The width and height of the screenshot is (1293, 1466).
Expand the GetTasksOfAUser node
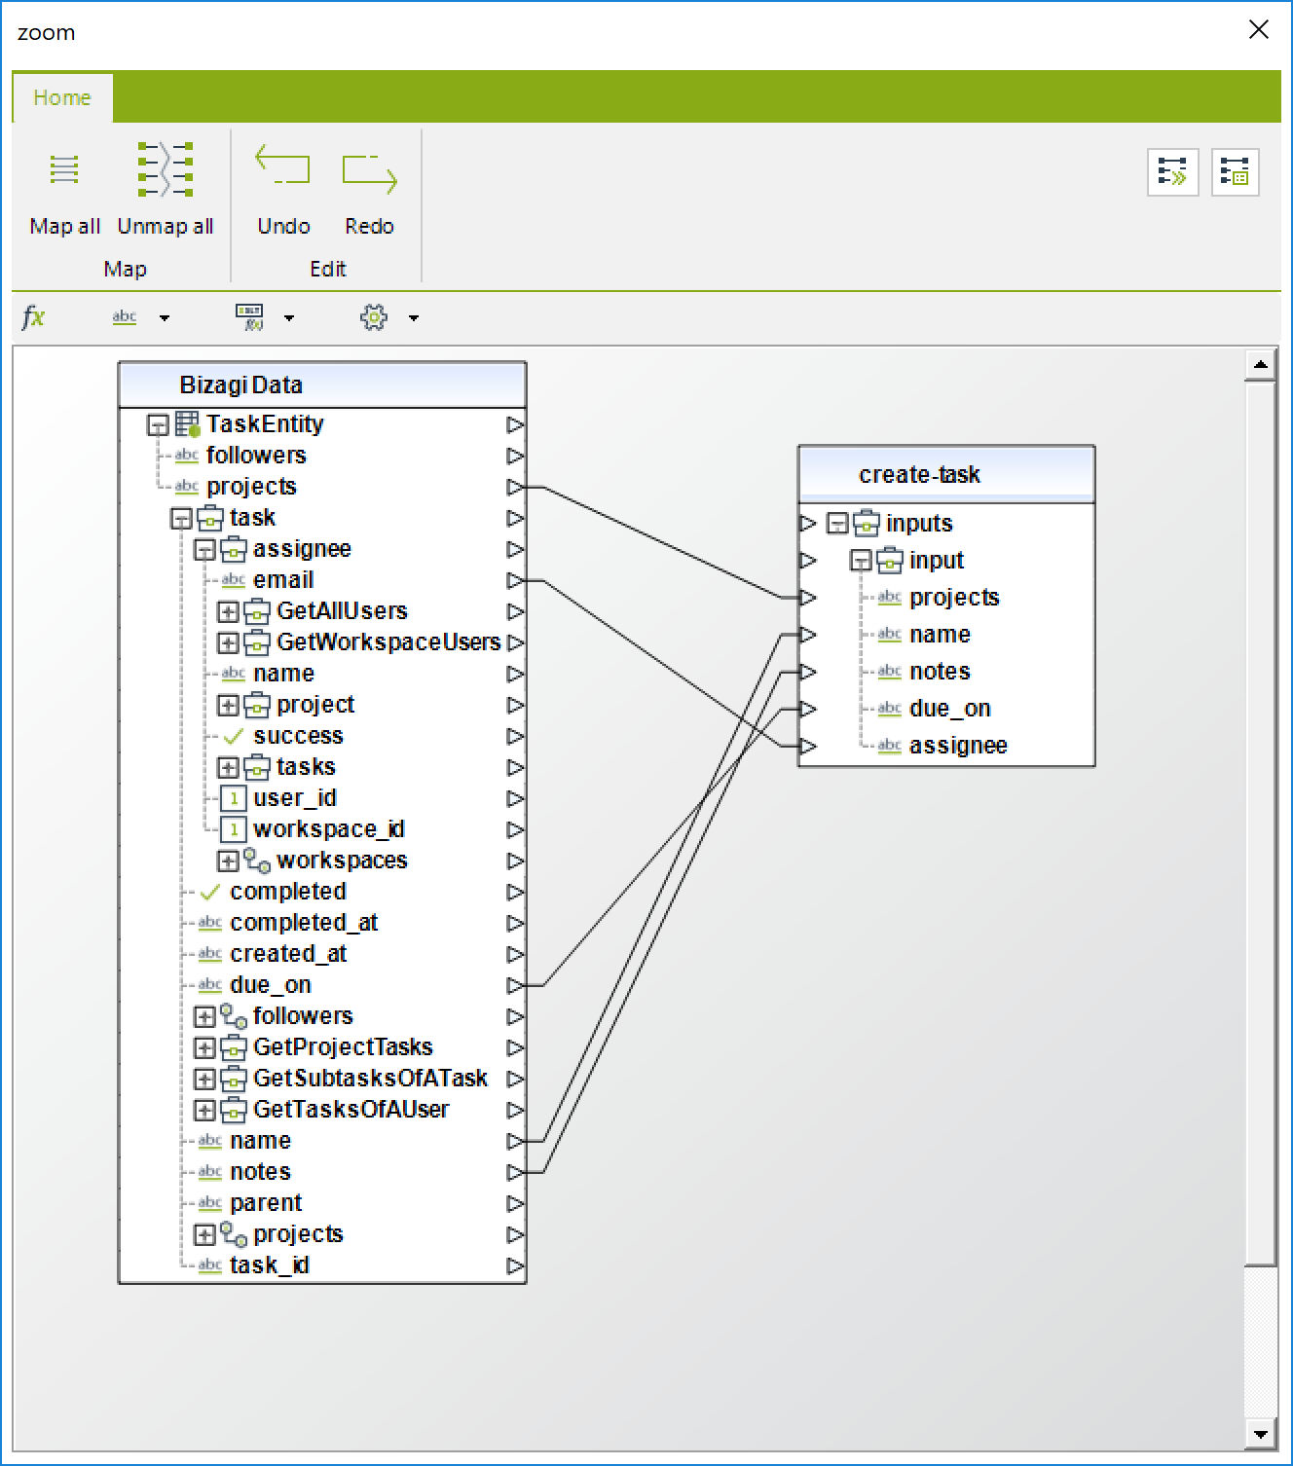click(204, 1110)
